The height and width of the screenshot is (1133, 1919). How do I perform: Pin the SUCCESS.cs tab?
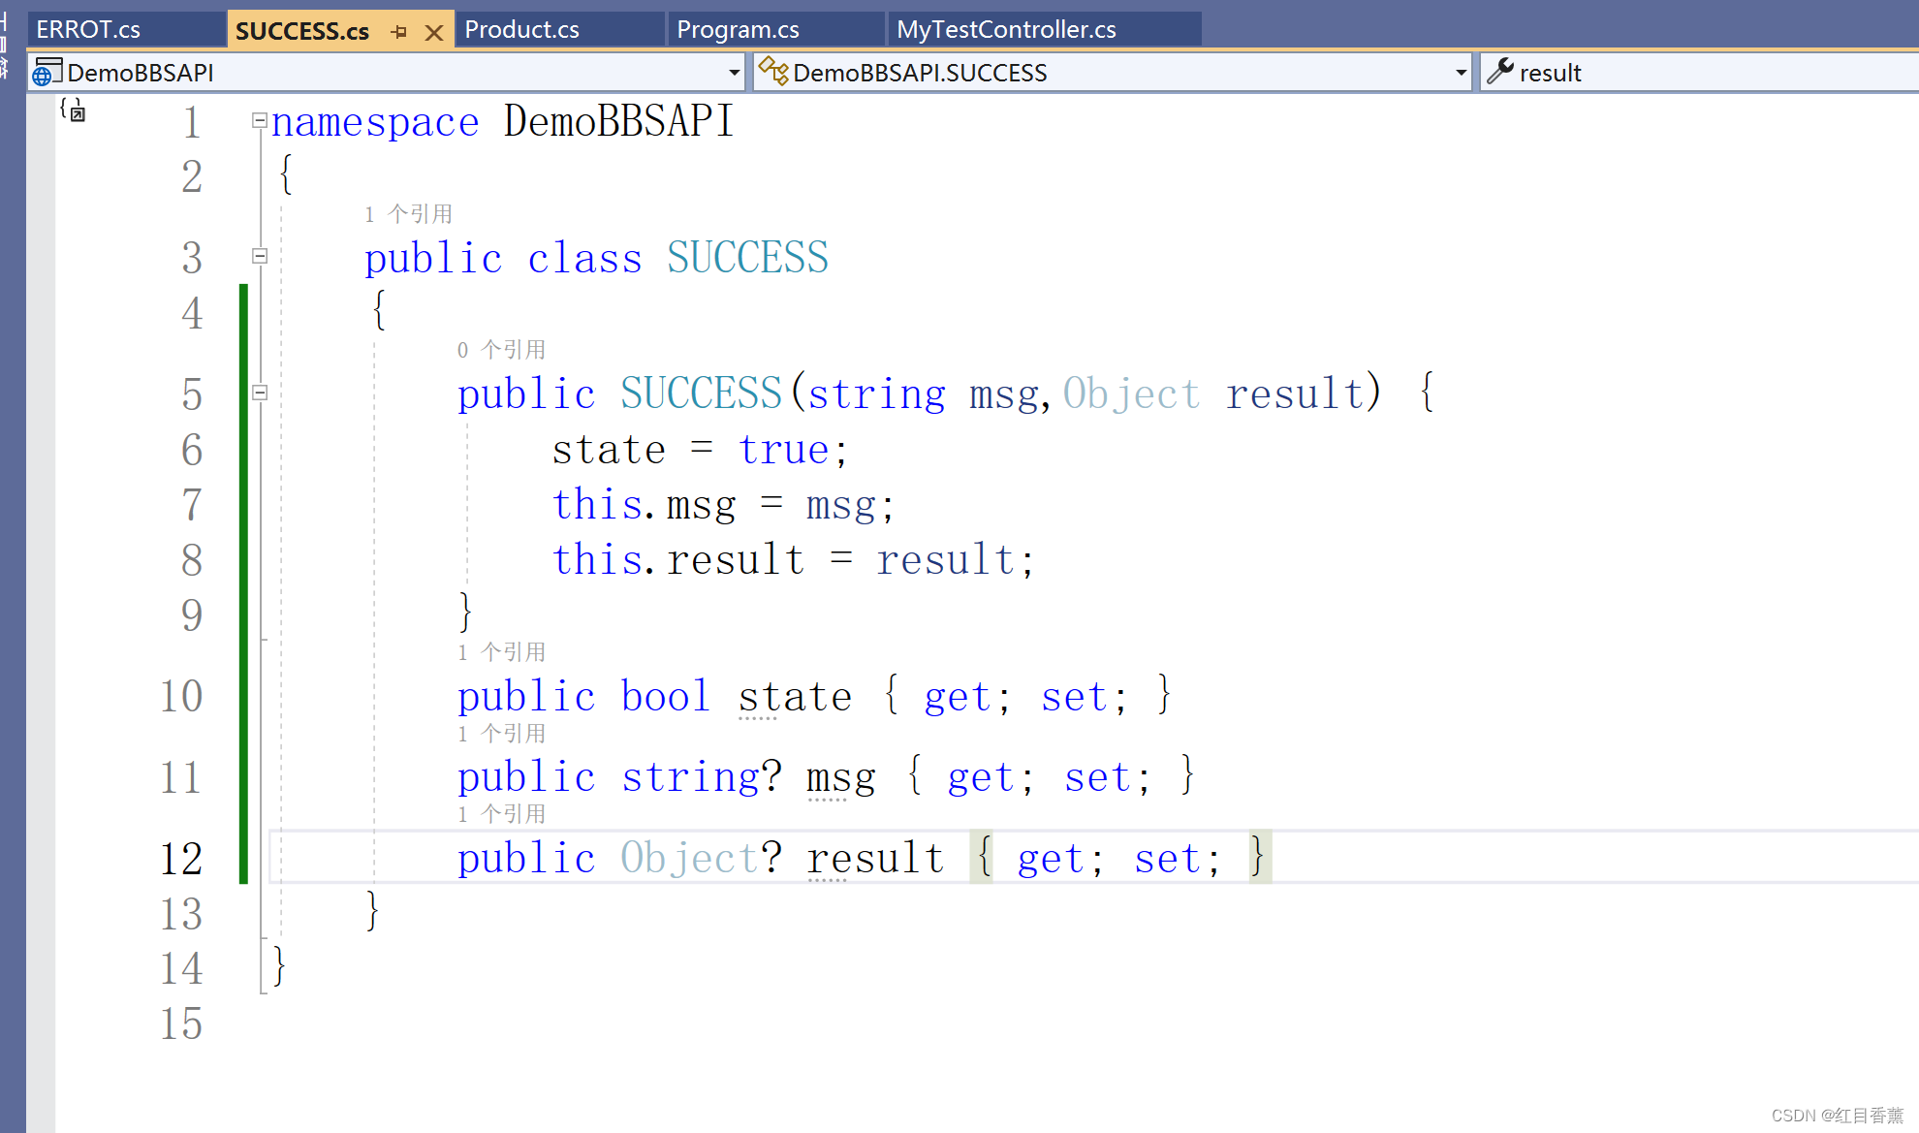pyautogui.click(x=398, y=30)
